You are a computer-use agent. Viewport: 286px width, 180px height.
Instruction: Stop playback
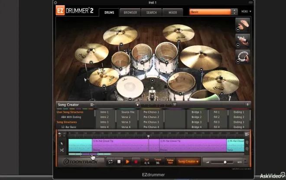tap(119, 161)
